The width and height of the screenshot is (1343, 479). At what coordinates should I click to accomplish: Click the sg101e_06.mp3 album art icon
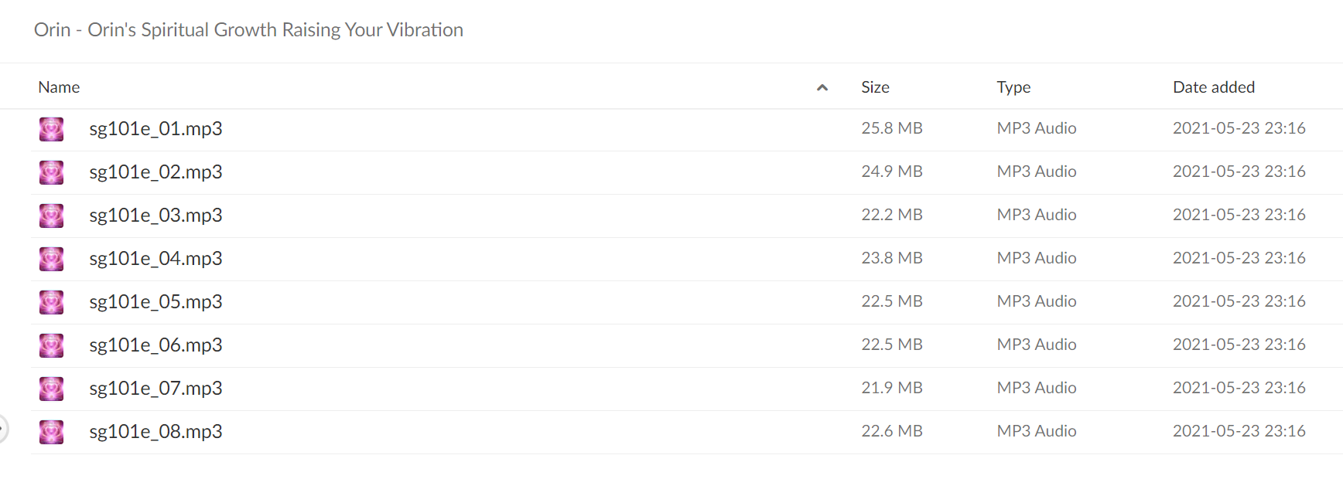(x=52, y=345)
